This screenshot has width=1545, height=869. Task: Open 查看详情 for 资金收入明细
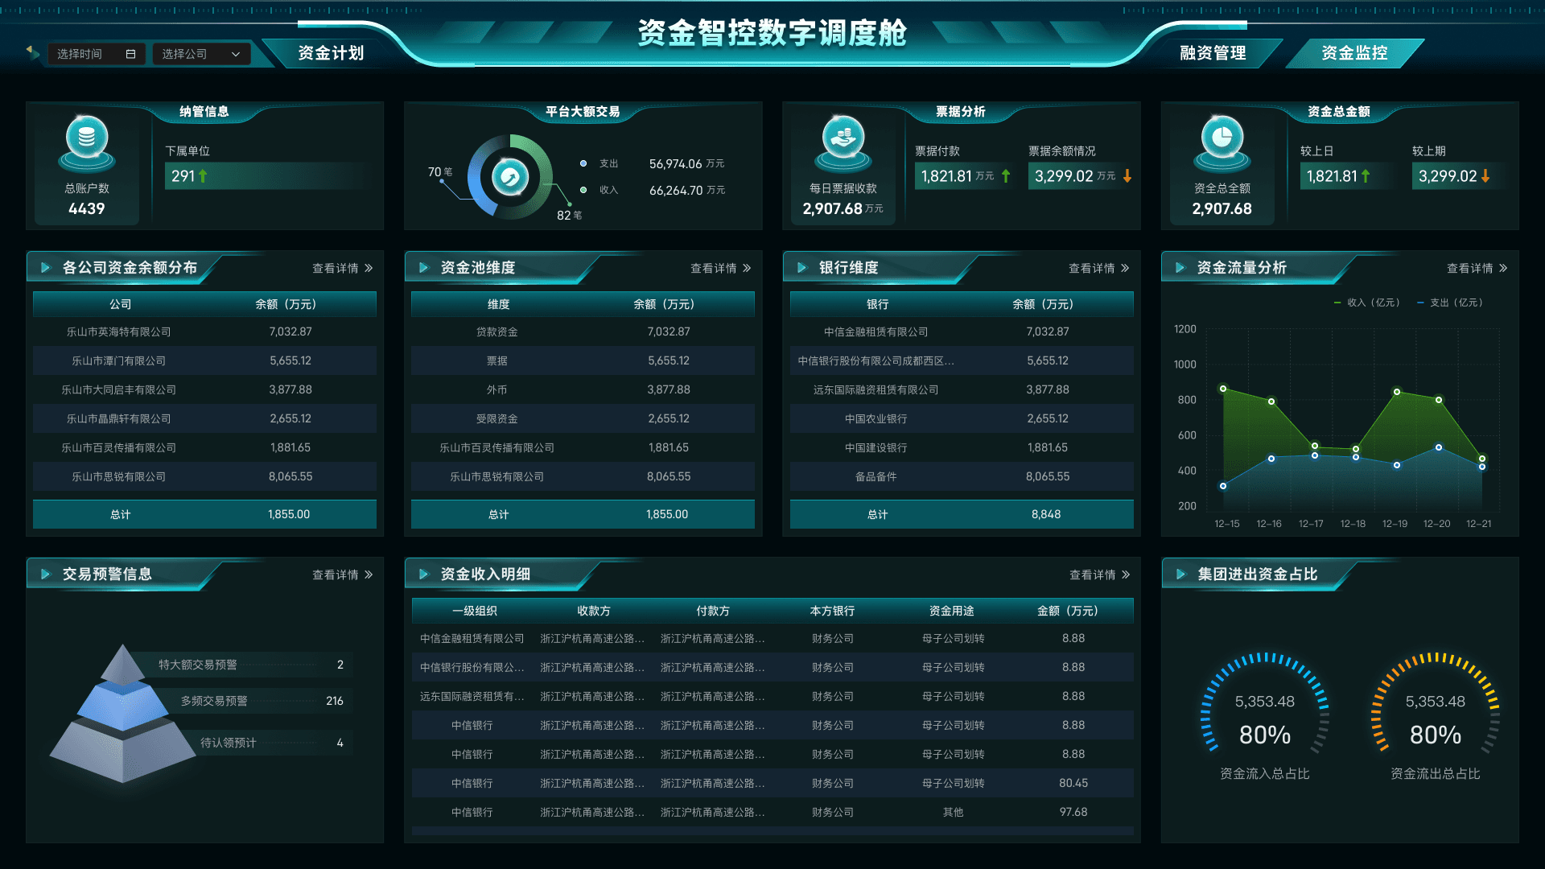coord(1100,575)
